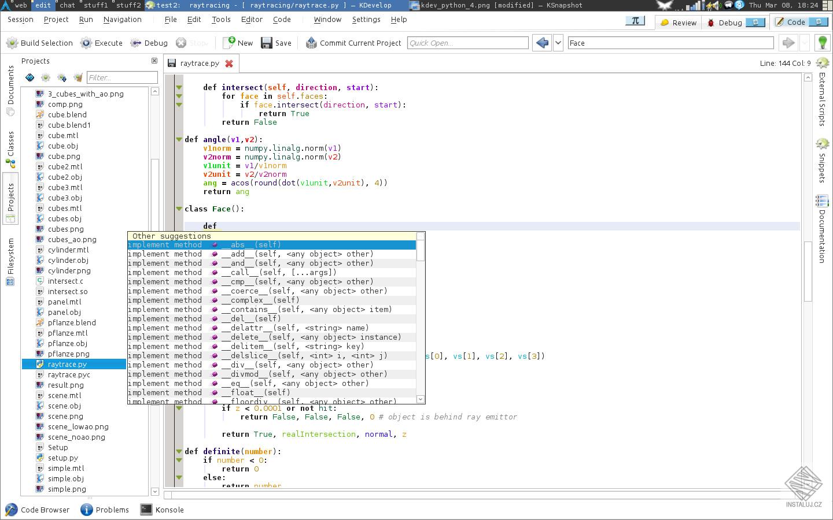Click the Build Selection toolbar icon

(x=12, y=43)
